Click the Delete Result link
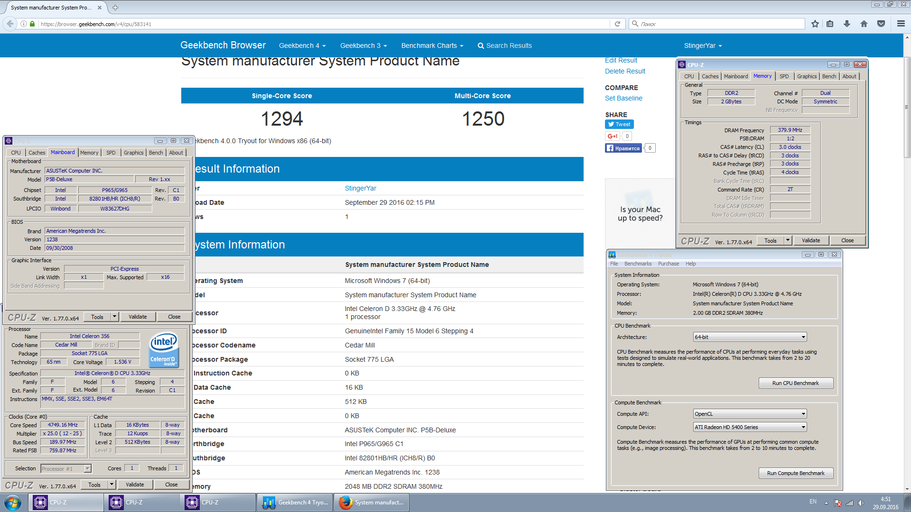Viewport: 911px width, 512px height. 625,71
